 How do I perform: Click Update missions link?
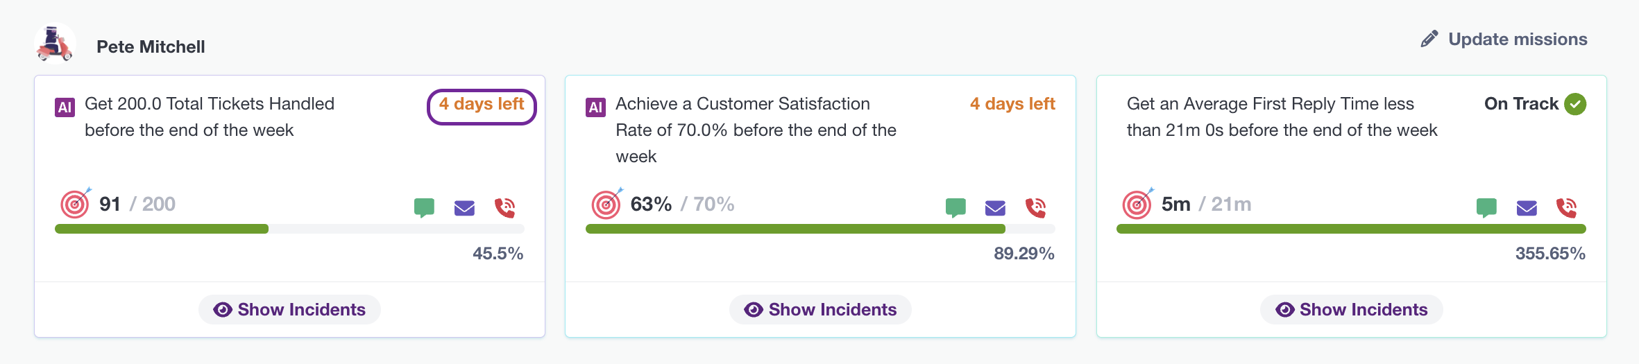tap(1504, 39)
